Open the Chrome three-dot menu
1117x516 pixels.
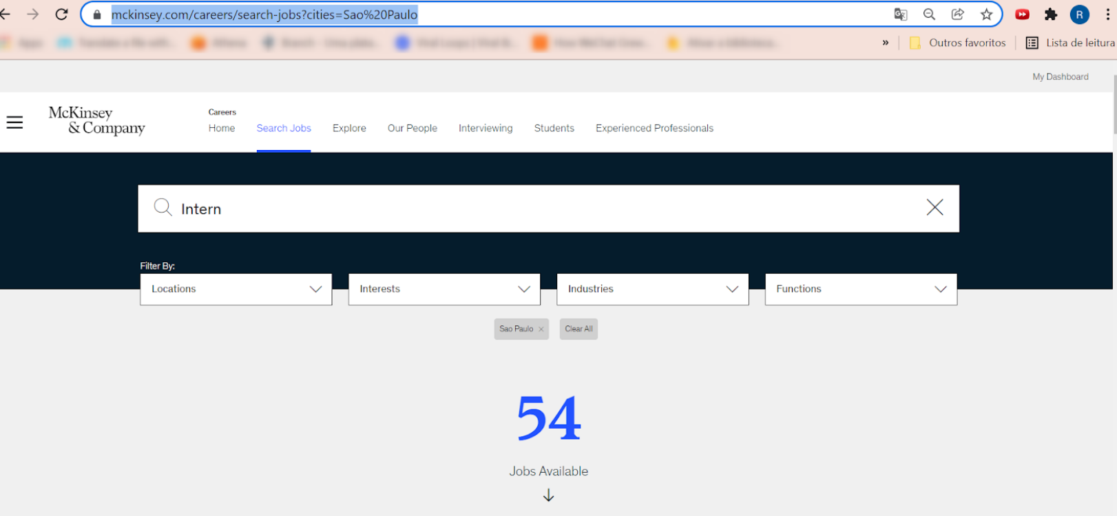(1107, 14)
